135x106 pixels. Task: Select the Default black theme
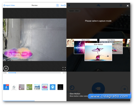click(x=60, y=87)
